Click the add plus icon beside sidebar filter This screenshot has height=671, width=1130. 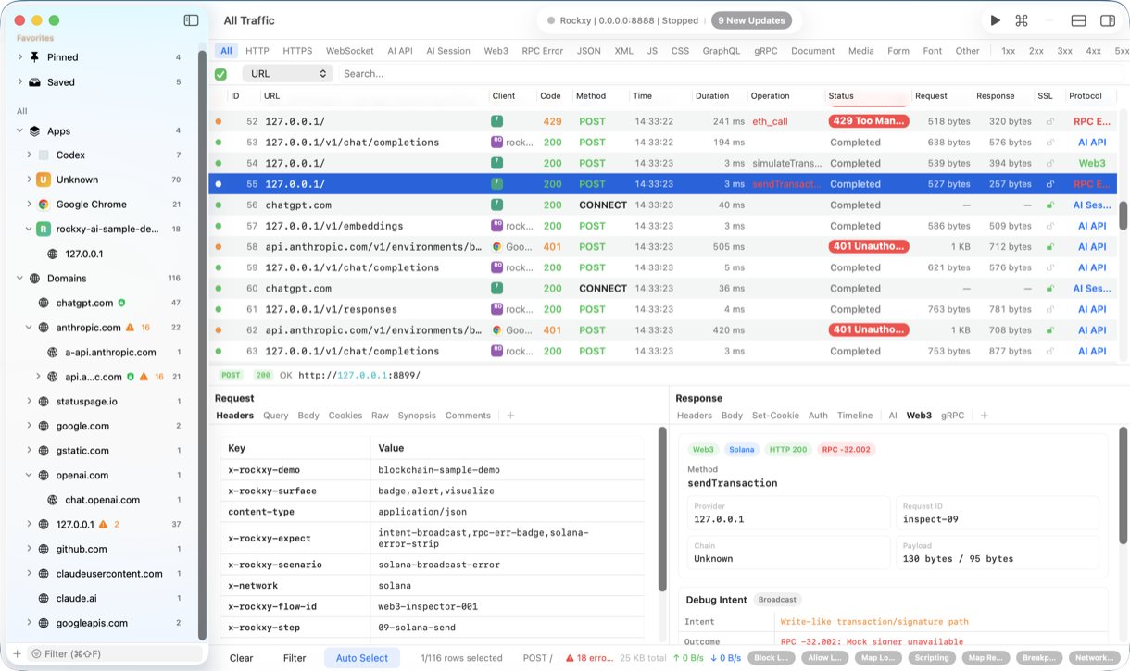17,654
